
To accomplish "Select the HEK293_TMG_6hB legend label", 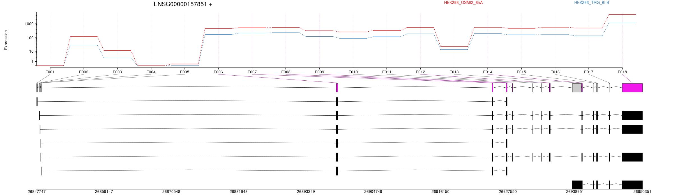I will (592, 3).
